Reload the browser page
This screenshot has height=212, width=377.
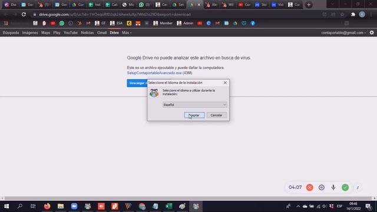[24, 14]
